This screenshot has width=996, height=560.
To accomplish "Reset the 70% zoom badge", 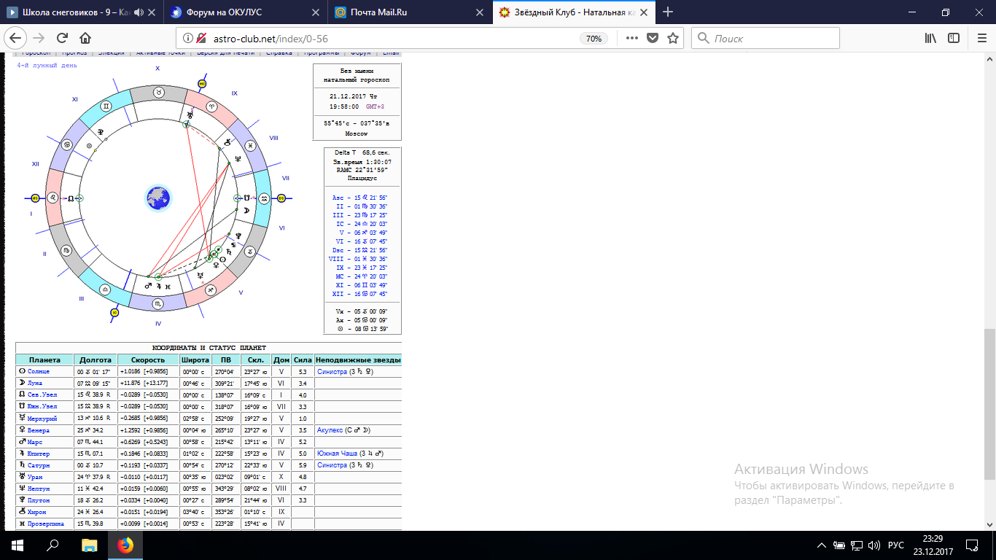I will point(594,39).
